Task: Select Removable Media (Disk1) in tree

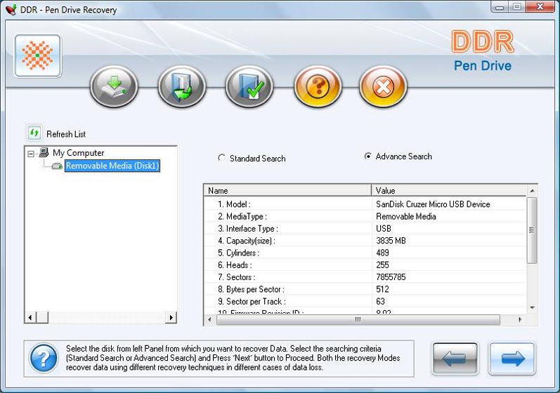Action: coord(112,166)
